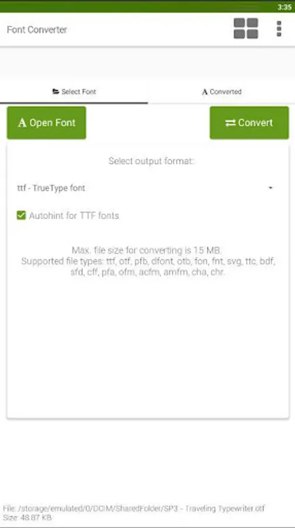295x528 pixels.
Task: Toggle Autohint for TTF fonts checkbox
Action: coord(21,215)
